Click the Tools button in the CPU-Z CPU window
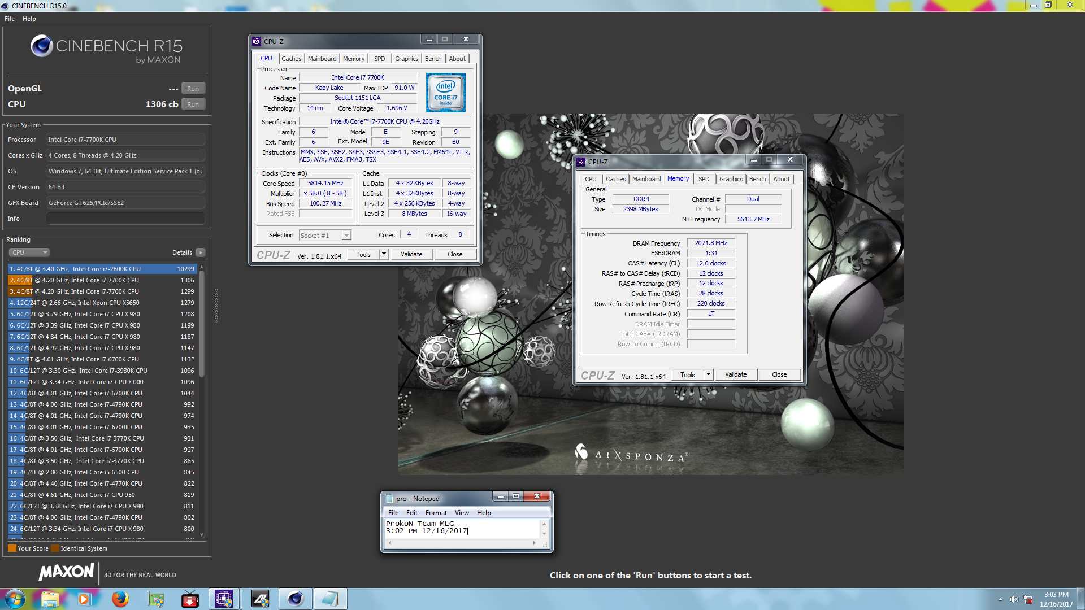The width and height of the screenshot is (1085, 610). [363, 254]
